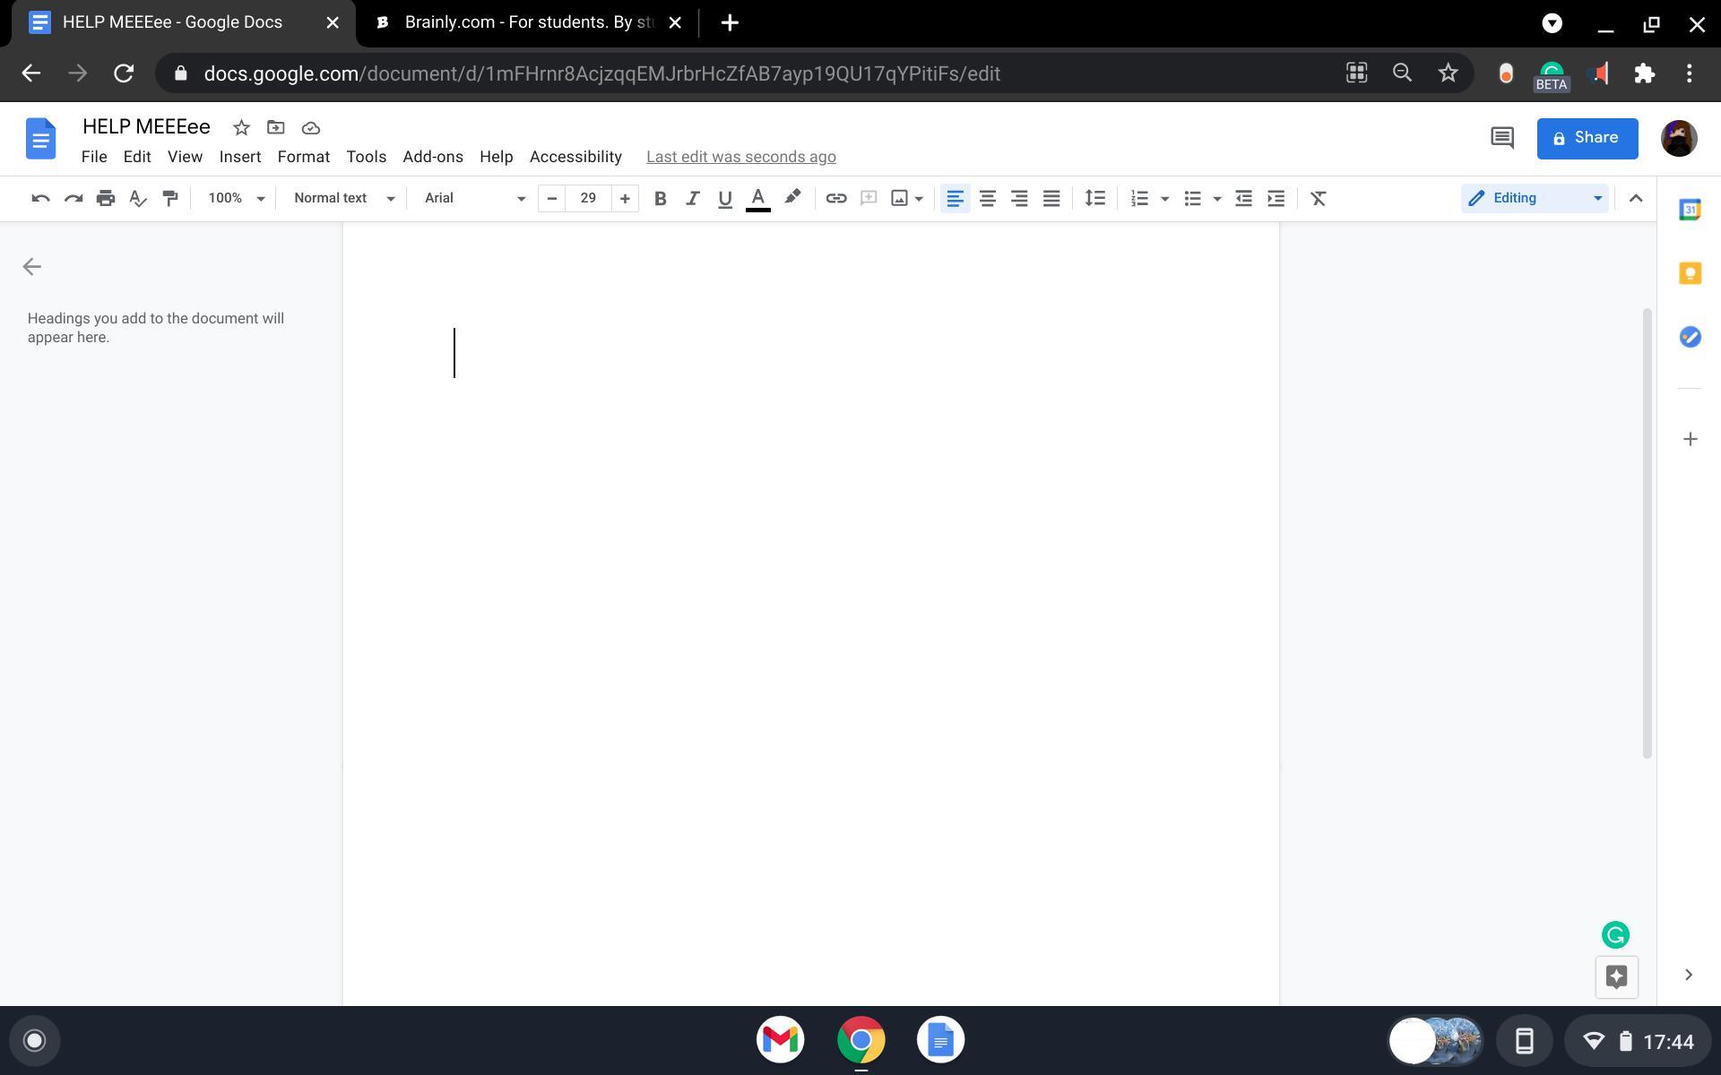Click the undo arrow icon
1721x1075 pixels.
(40, 198)
